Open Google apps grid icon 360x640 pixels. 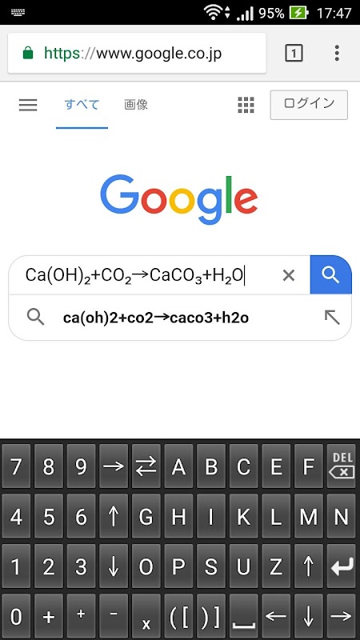(x=246, y=105)
